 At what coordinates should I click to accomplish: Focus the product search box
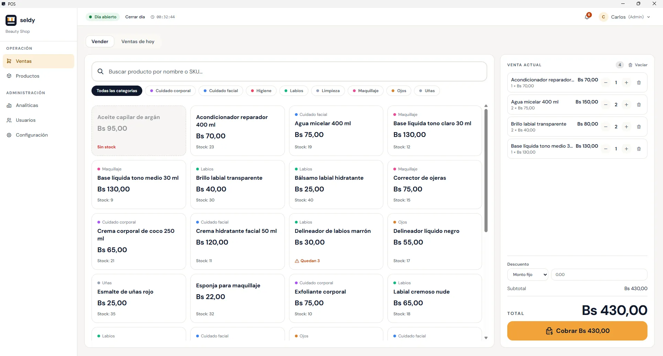[289, 71]
